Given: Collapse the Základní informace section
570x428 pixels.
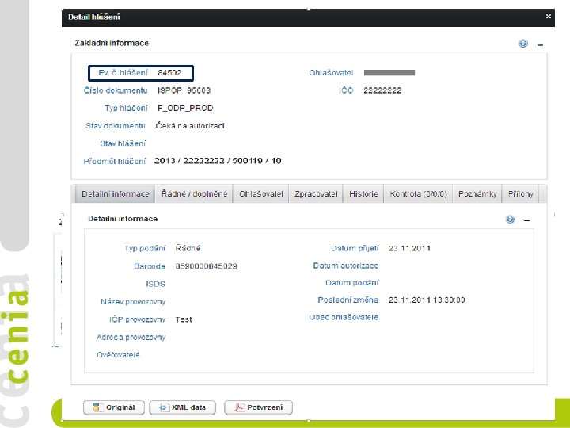Looking at the screenshot, I should (540, 44).
